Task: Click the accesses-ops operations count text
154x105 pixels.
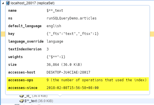Action: click(x=97, y=80)
